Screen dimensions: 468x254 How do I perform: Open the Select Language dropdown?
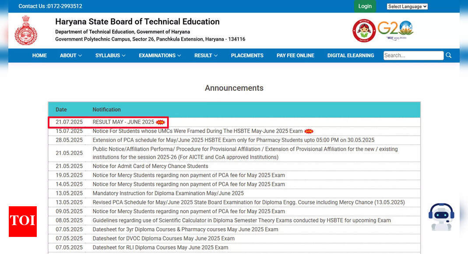tap(407, 6)
